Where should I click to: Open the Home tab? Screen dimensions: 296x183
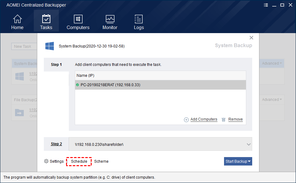(18, 22)
